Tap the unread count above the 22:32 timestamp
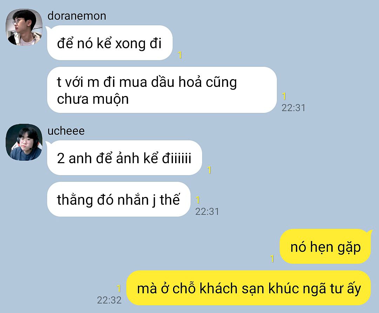Image resolution: width=379 pixels, height=313 pixels. (119, 288)
